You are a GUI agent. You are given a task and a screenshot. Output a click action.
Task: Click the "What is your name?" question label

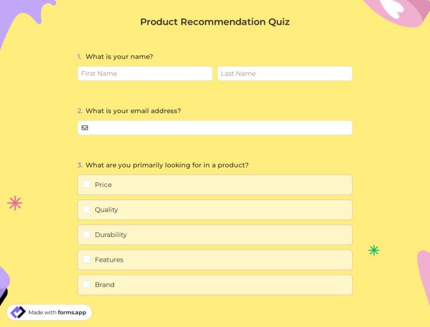(x=119, y=57)
